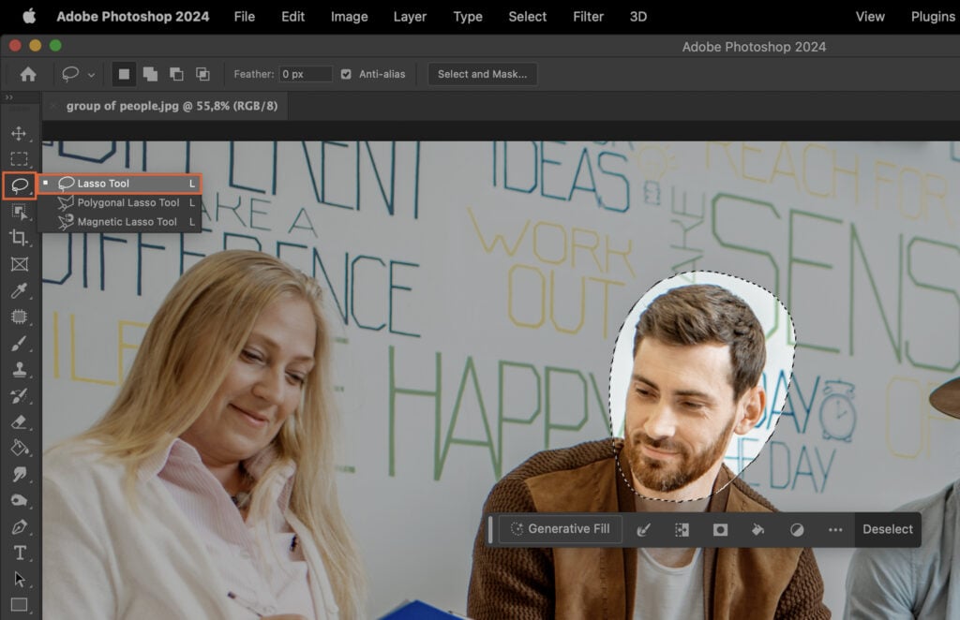Select the Pen tool
This screenshot has width=960, height=620.
pos(21,526)
